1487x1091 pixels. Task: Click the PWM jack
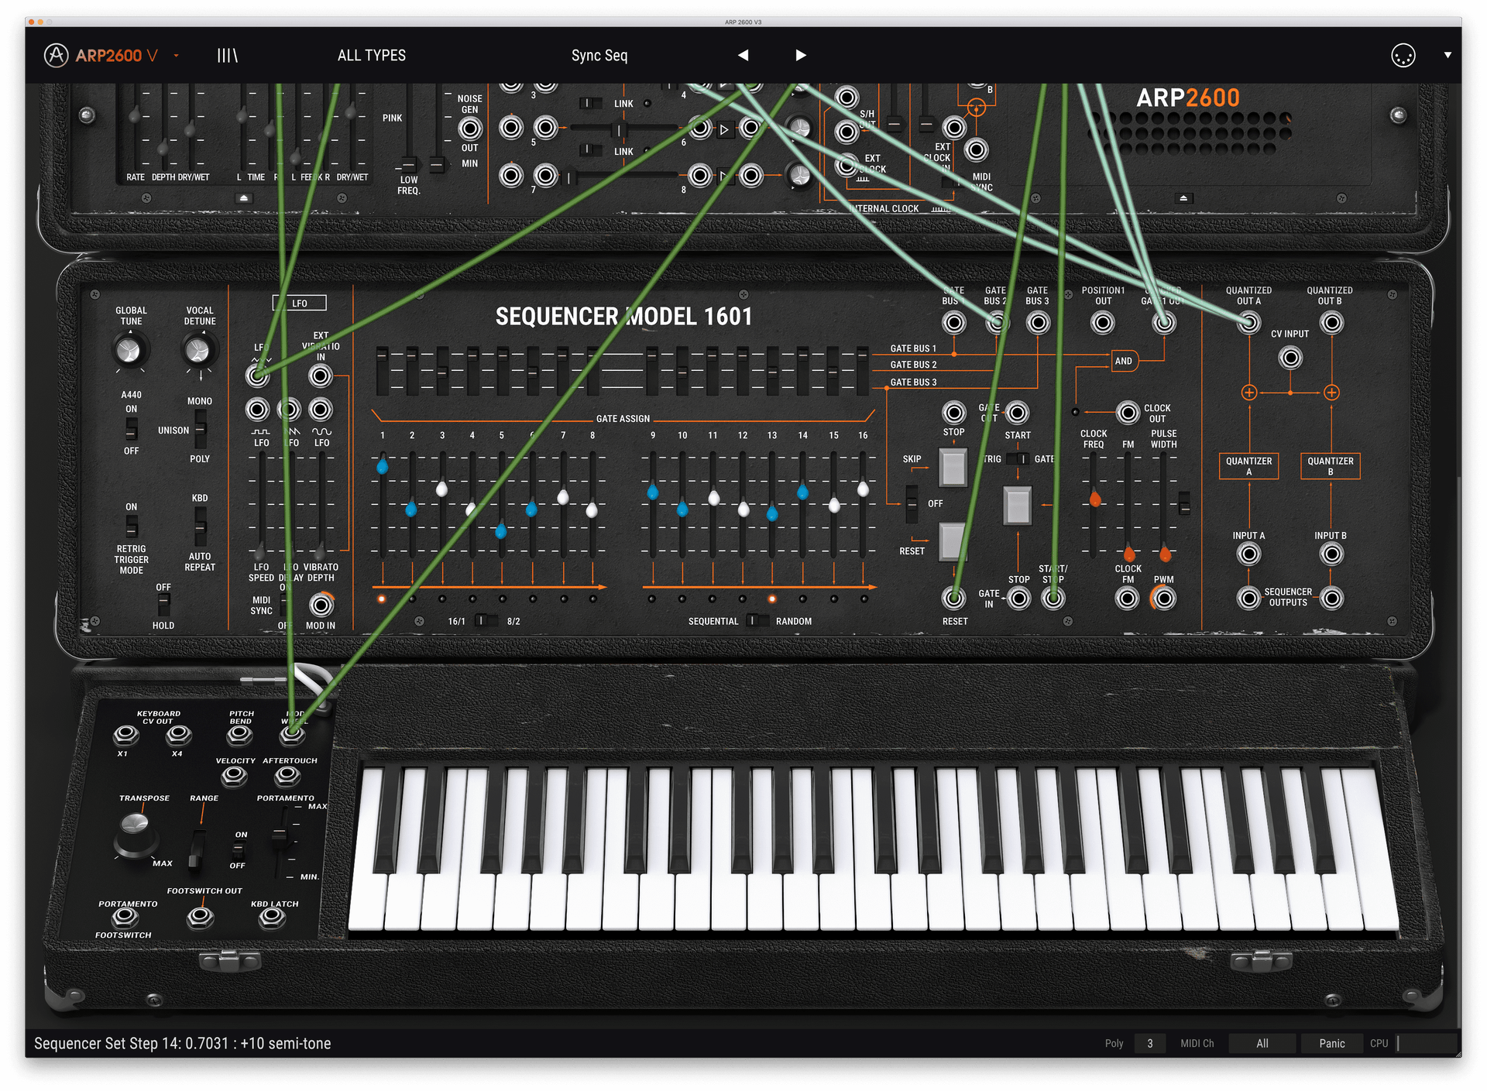click(1163, 598)
